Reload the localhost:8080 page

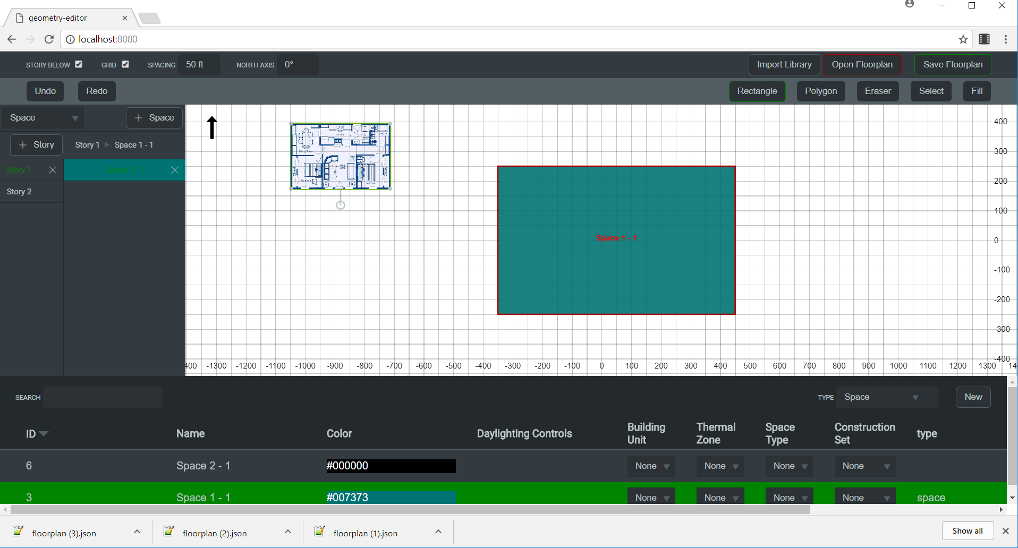pos(48,39)
